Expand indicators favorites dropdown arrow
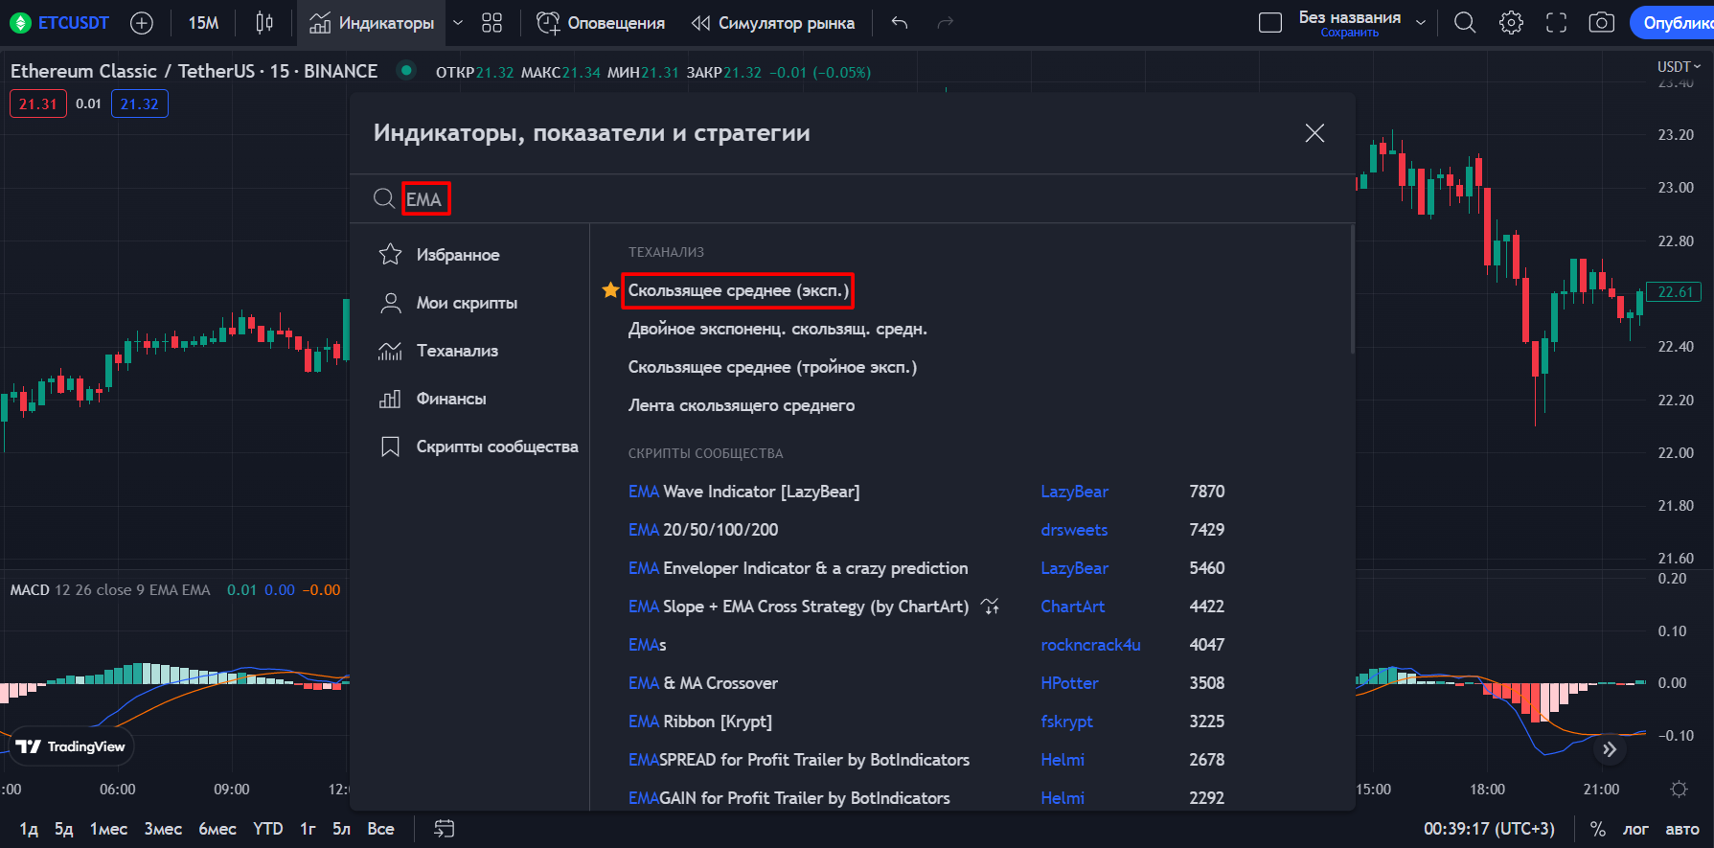 [x=458, y=23]
